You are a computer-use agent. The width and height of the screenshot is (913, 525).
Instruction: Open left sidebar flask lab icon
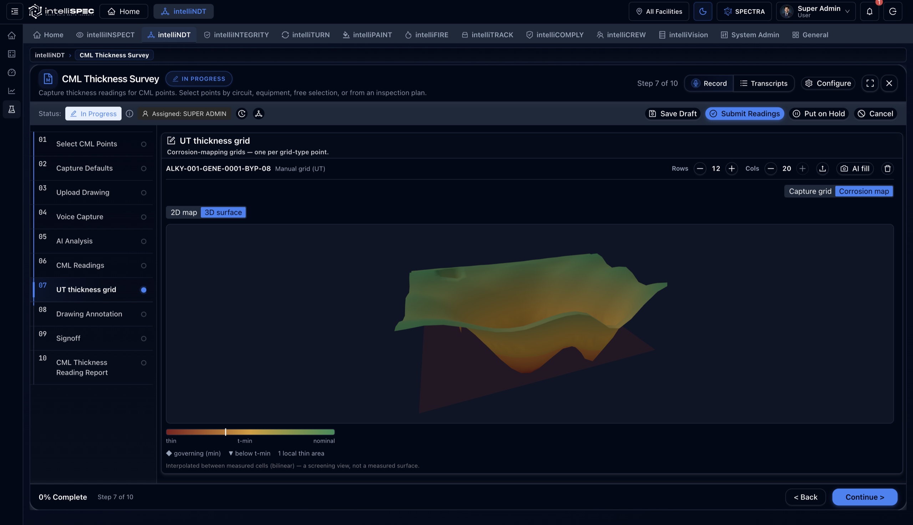(x=11, y=109)
